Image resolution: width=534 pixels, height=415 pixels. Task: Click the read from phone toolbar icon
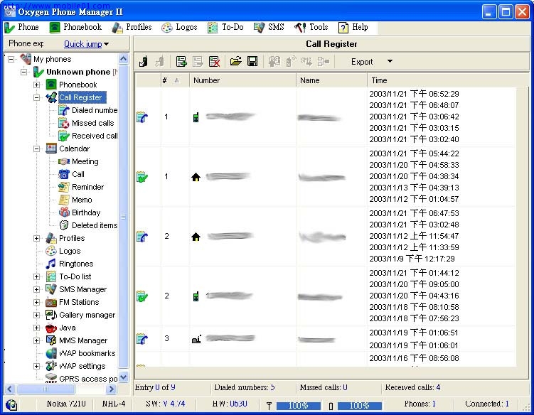144,62
